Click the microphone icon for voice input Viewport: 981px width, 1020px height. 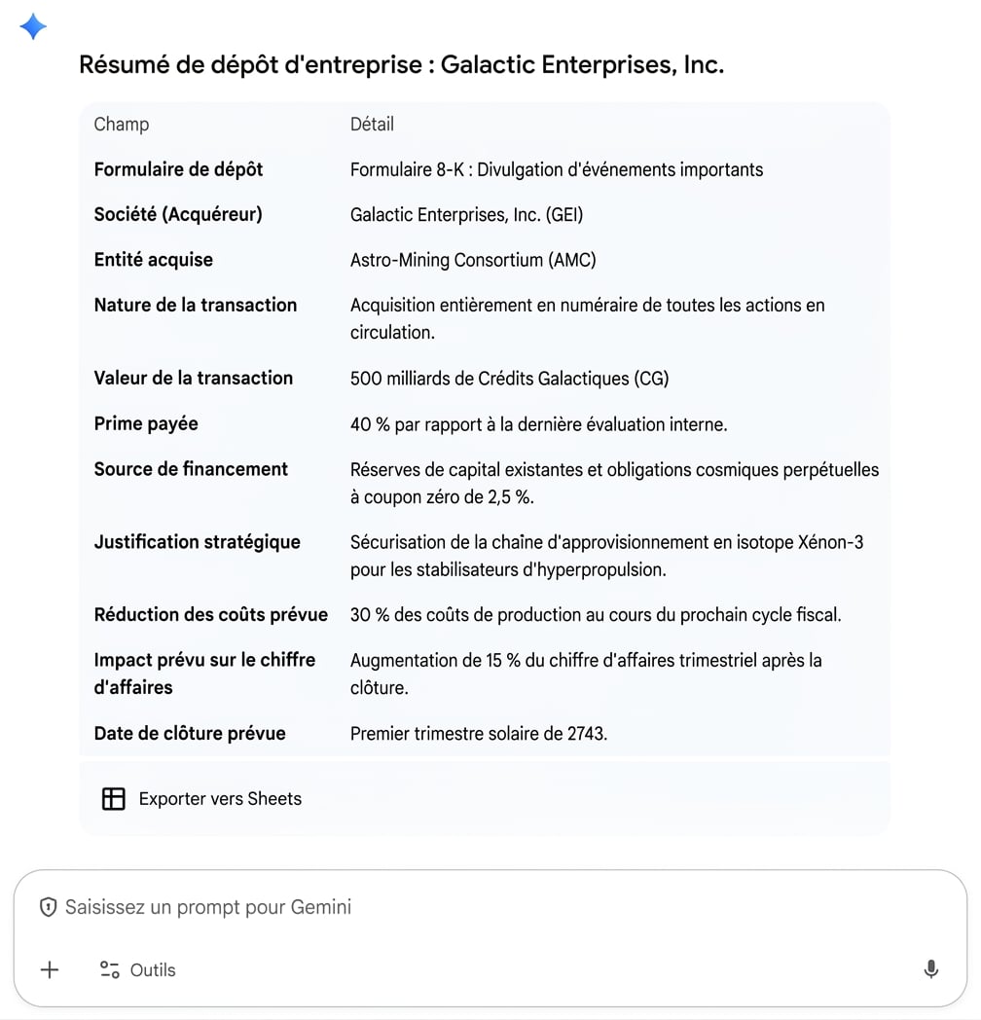[931, 969]
